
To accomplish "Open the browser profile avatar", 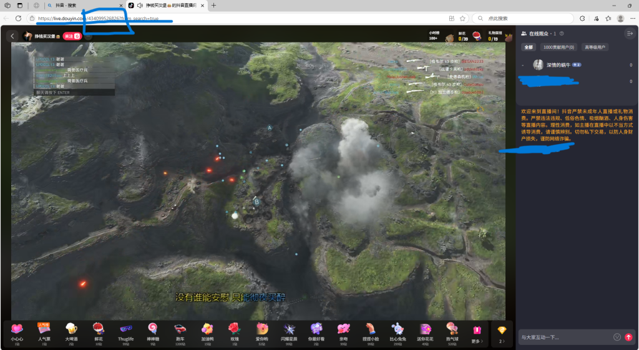I will tap(621, 18).
